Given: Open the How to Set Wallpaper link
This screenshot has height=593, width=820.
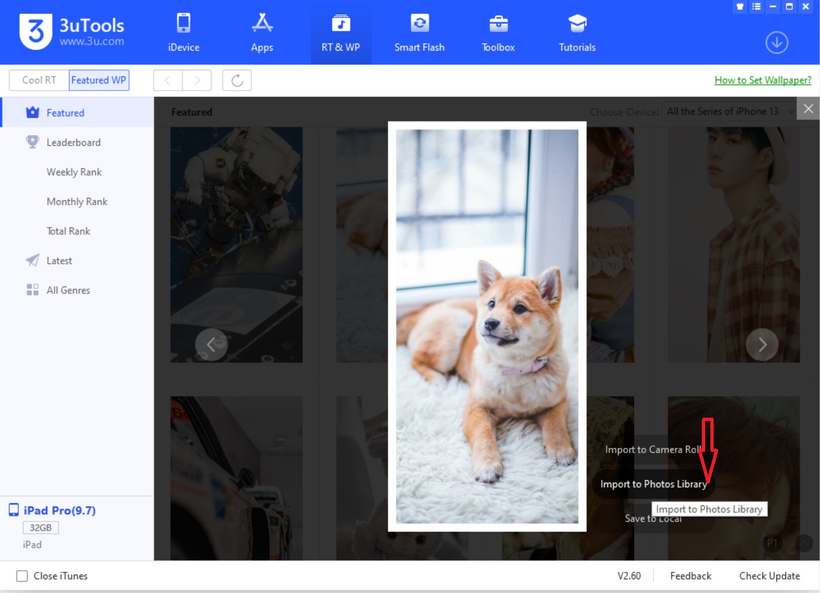Looking at the screenshot, I should 762,80.
